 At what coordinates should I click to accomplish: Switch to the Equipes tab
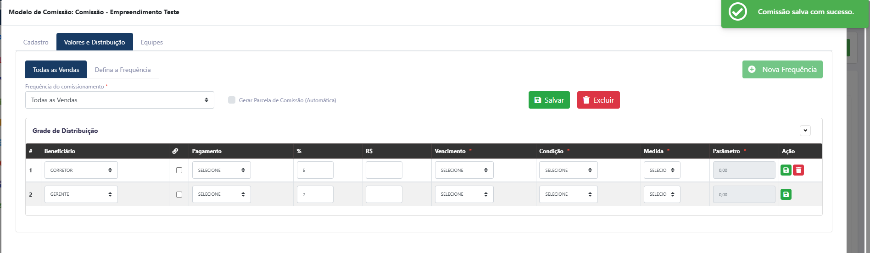(152, 42)
